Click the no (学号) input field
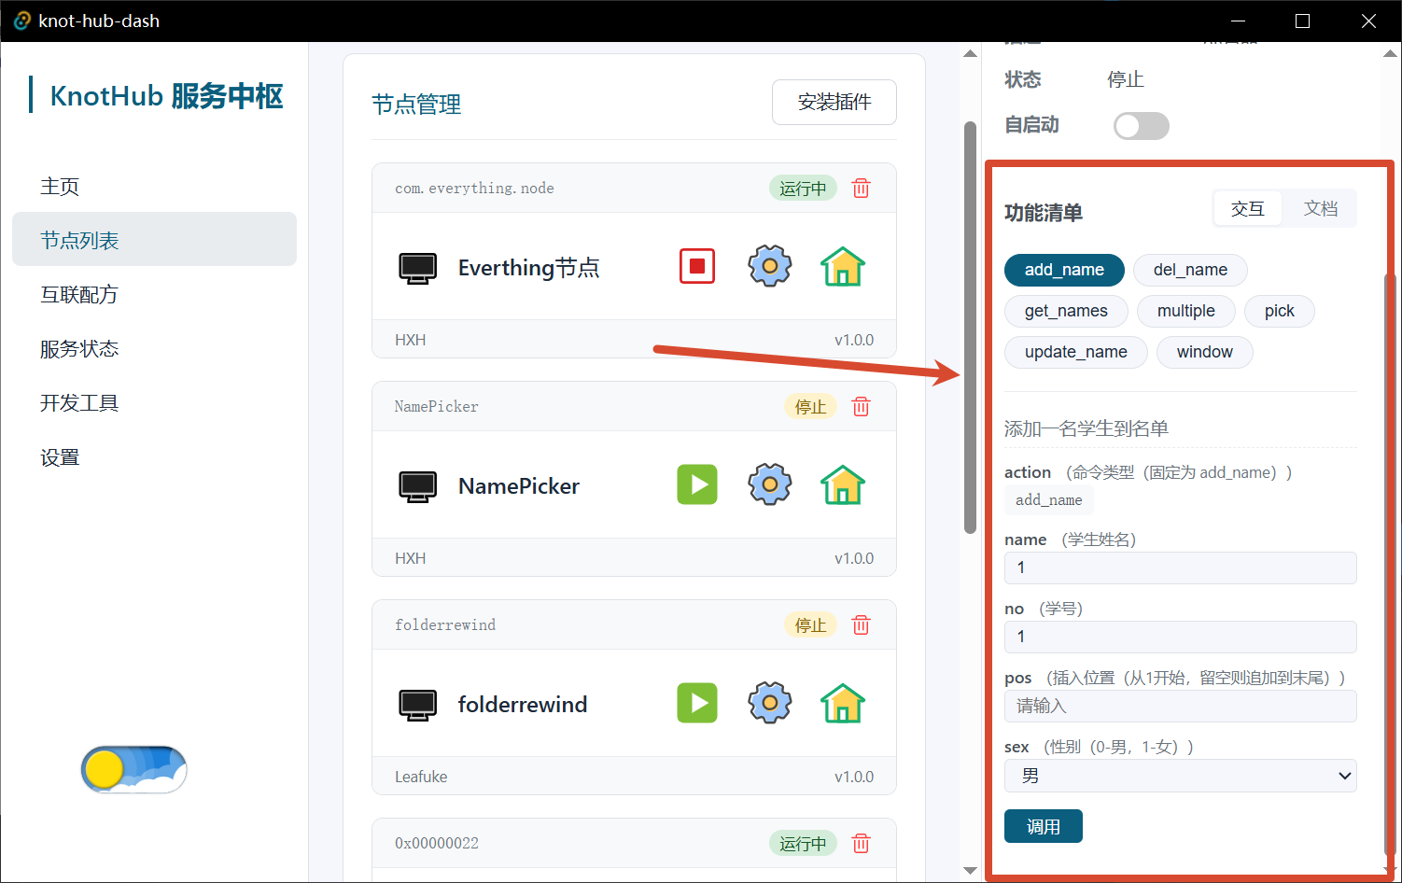 tap(1181, 637)
